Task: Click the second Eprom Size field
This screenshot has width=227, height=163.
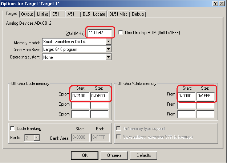Action: pos(99,105)
